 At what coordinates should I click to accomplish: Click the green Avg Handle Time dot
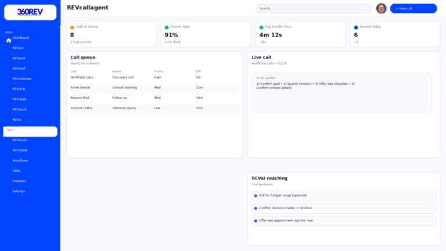coord(261,27)
